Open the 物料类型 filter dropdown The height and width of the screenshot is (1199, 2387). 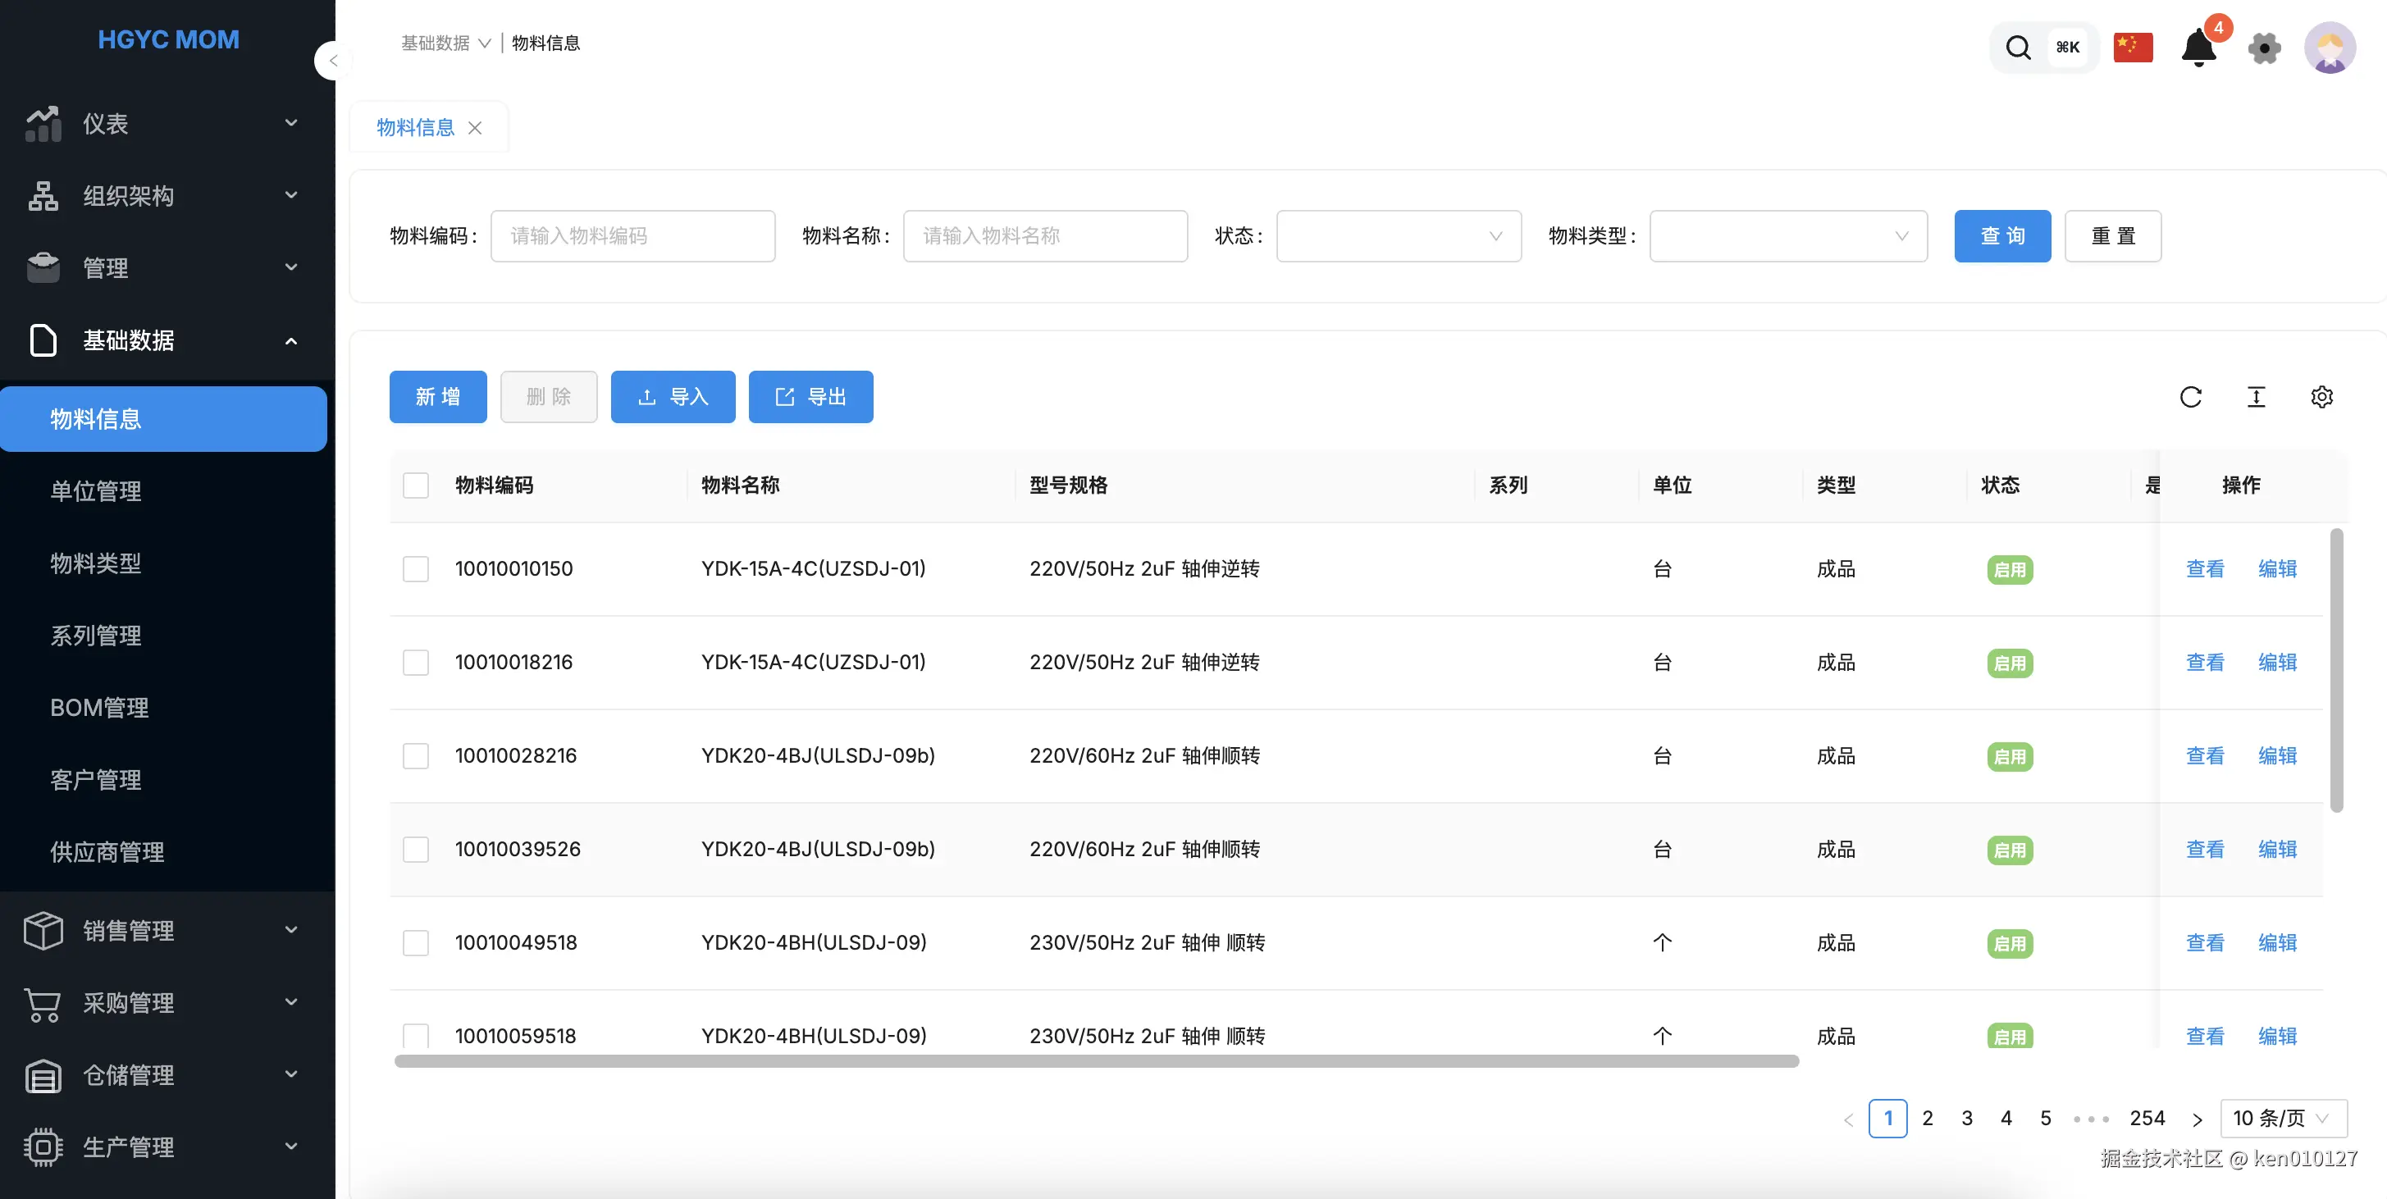(1787, 236)
